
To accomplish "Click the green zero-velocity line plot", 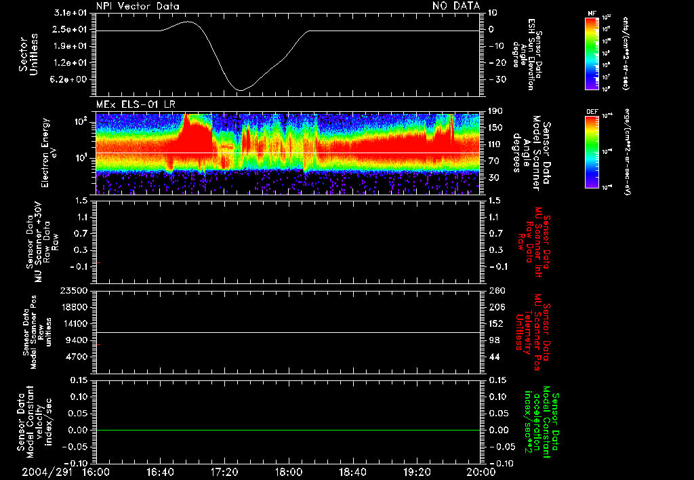I will tap(287, 422).
